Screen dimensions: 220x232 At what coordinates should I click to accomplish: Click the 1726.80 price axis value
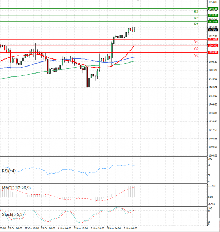pyautogui.click(x=213, y=121)
